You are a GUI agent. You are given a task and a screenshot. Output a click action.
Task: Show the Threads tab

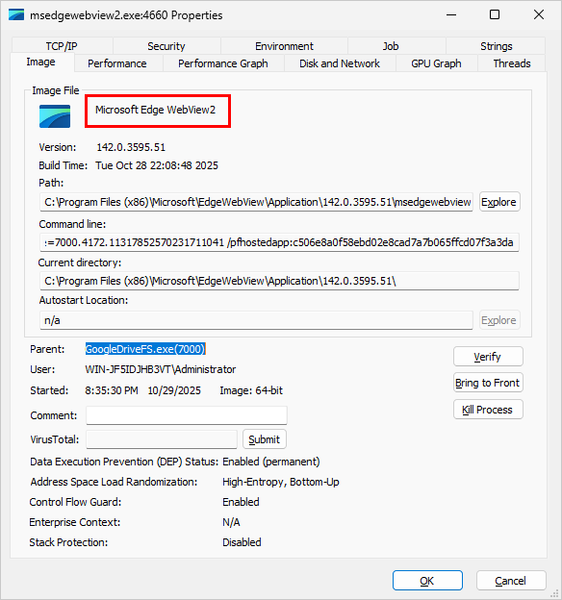[x=512, y=63]
